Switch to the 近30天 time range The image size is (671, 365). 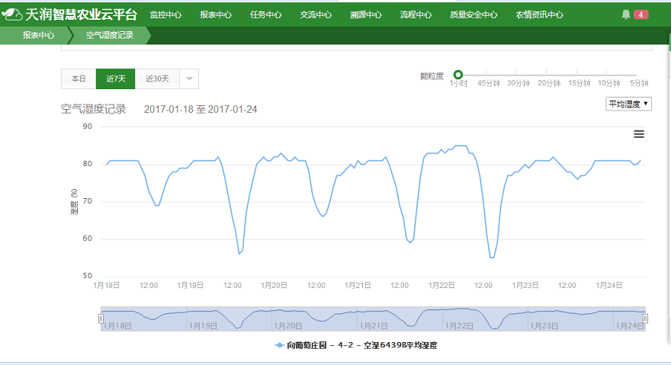pos(157,78)
